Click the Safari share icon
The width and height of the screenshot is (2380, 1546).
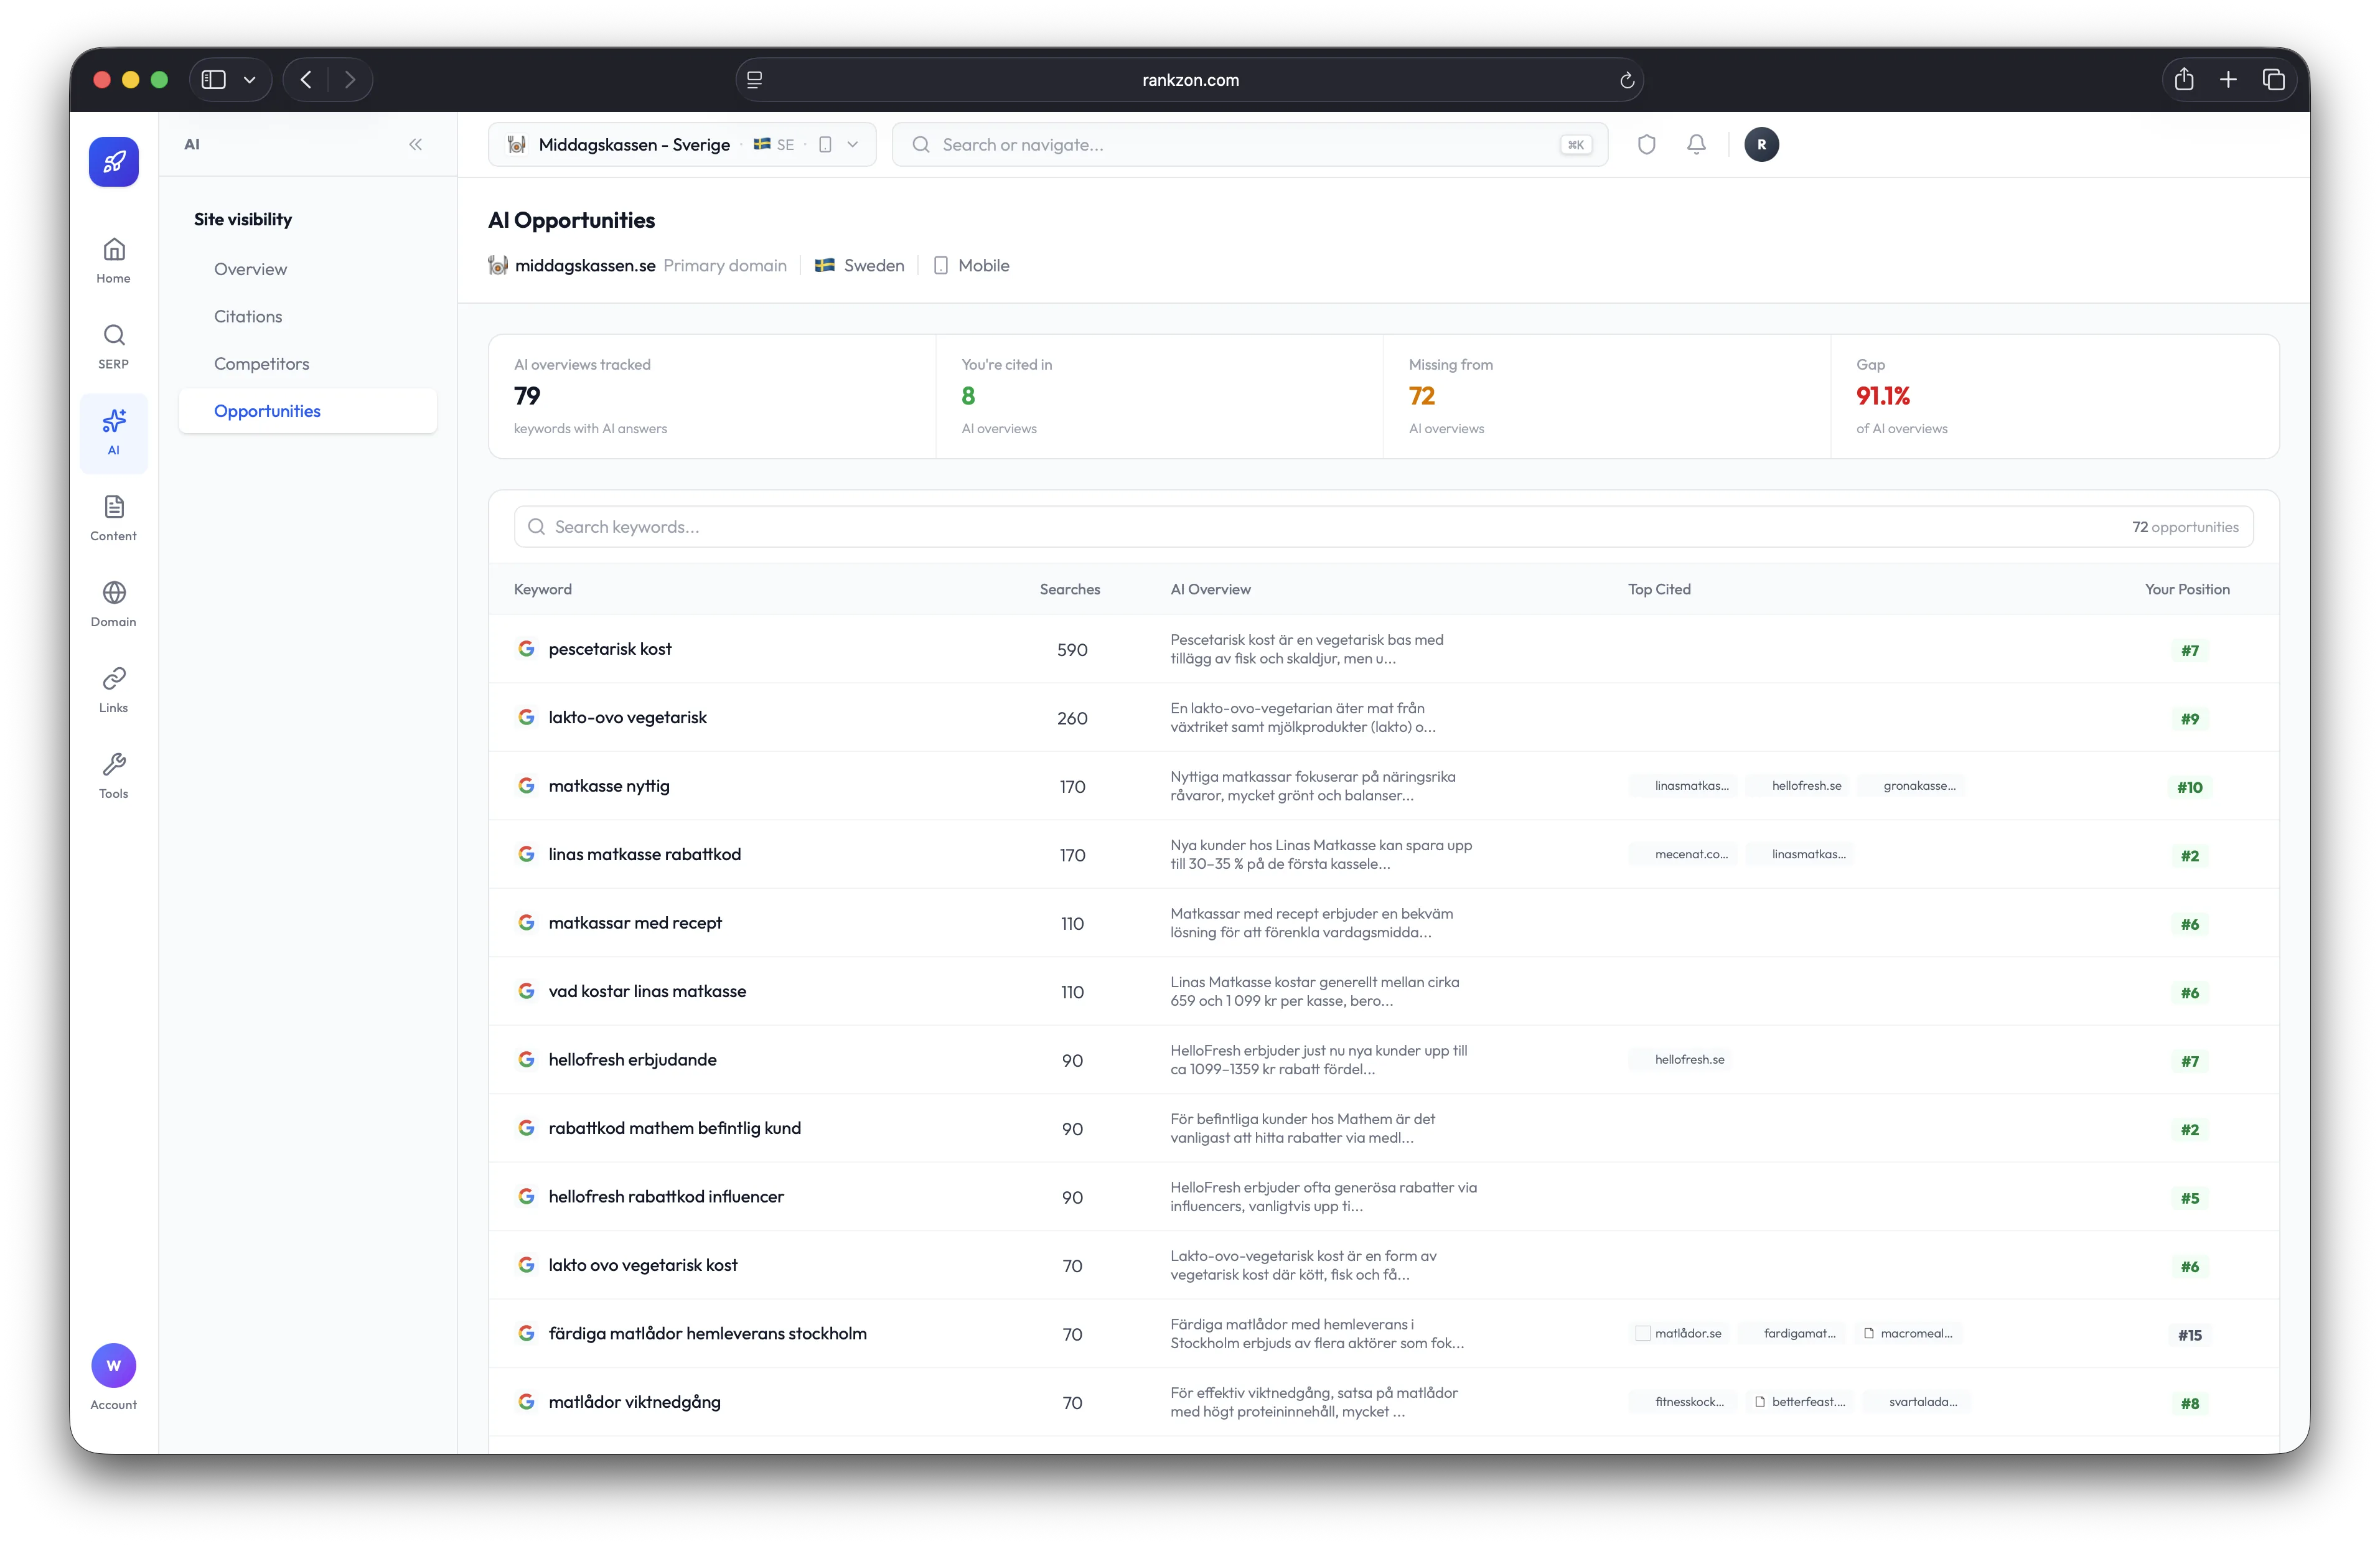(x=2184, y=79)
